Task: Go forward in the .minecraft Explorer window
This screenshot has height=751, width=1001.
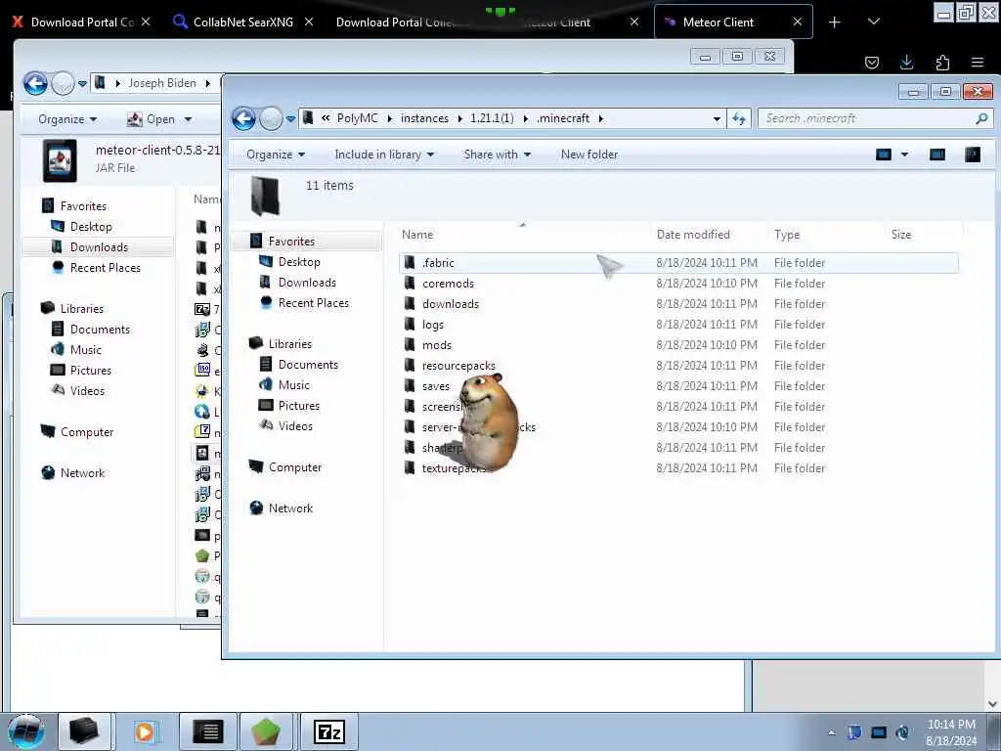Action: click(271, 118)
